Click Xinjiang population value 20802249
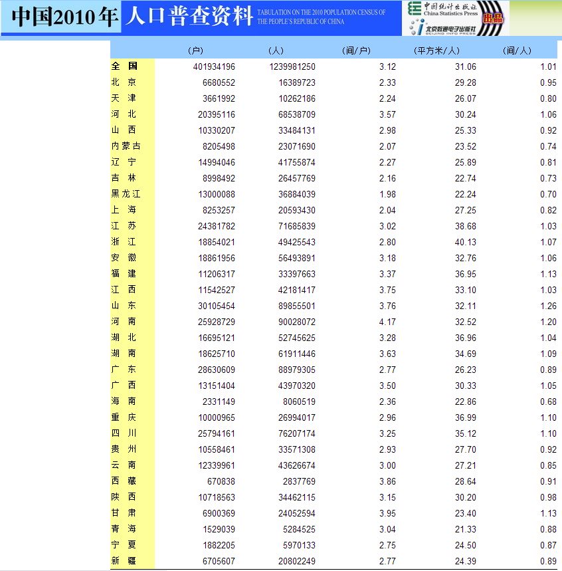This screenshot has width=562, height=571. (297, 561)
